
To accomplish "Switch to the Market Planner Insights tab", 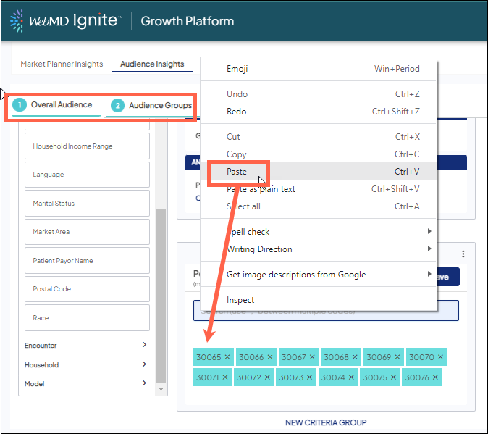I will [62, 64].
